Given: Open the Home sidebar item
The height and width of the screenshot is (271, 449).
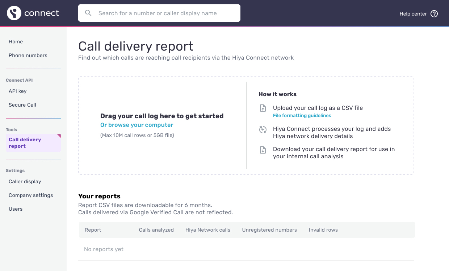Looking at the screenshot, I should tap(16, 42).
